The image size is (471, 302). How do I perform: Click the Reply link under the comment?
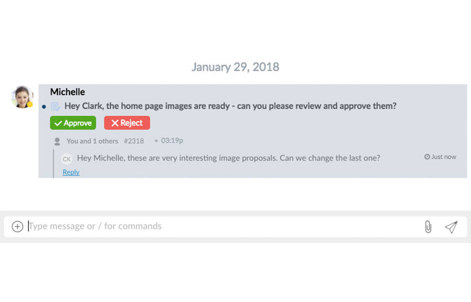click(71, 172)
